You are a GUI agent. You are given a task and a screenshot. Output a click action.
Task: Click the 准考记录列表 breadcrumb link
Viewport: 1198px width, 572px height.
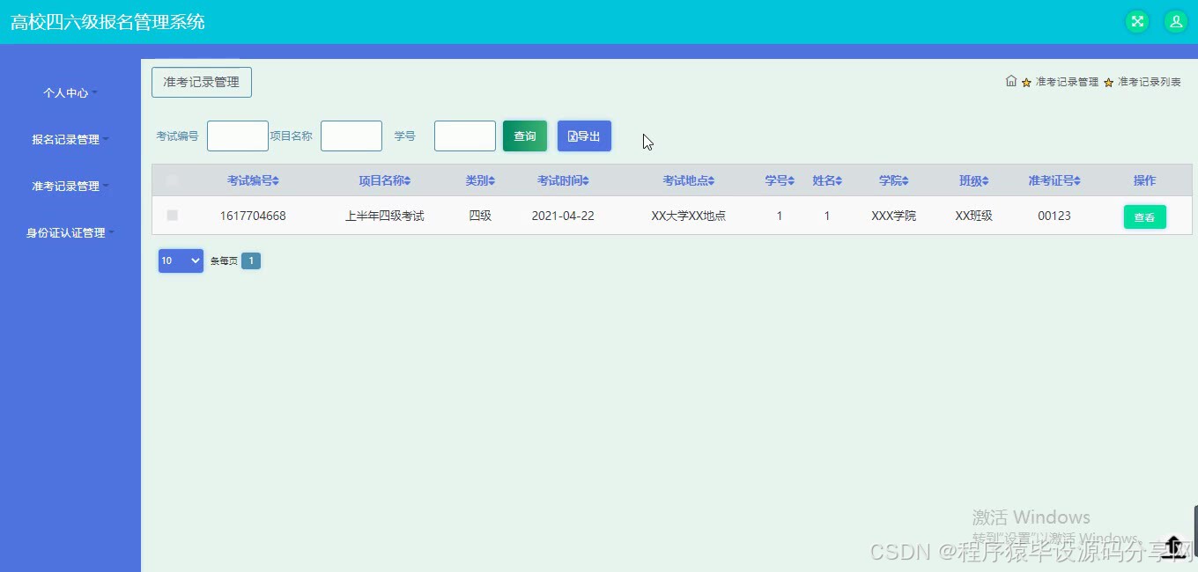click(1150, 82)
